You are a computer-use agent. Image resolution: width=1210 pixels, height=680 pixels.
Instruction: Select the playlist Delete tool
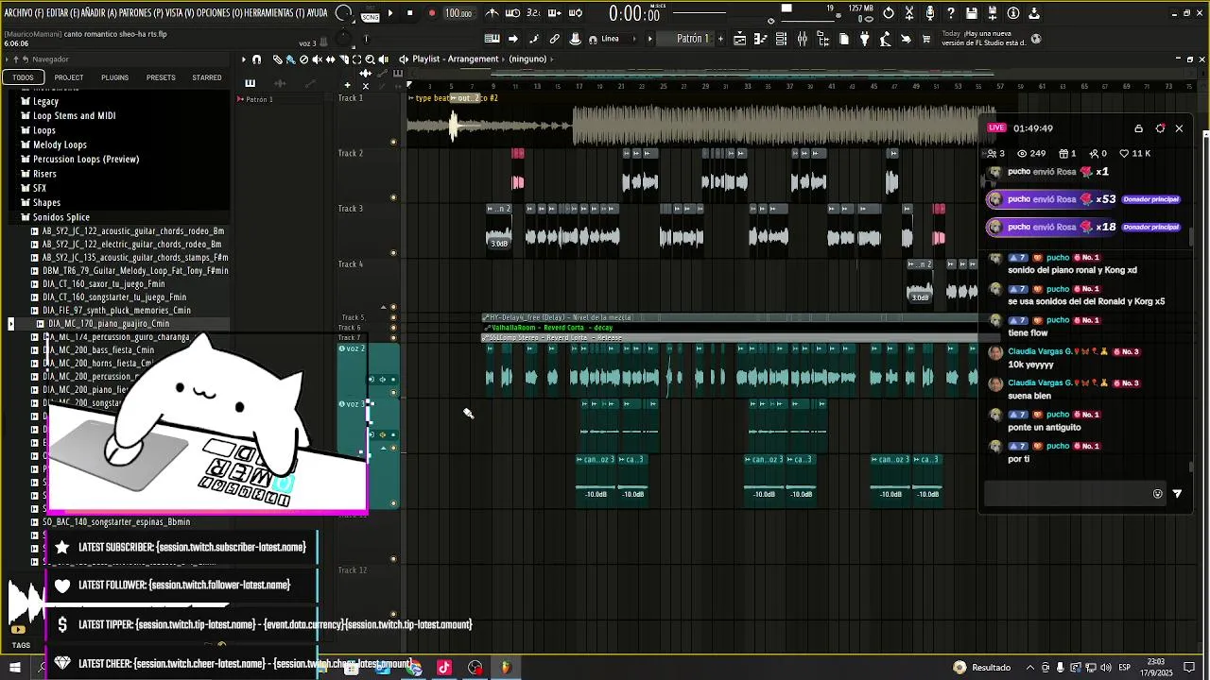coord(303,59)
